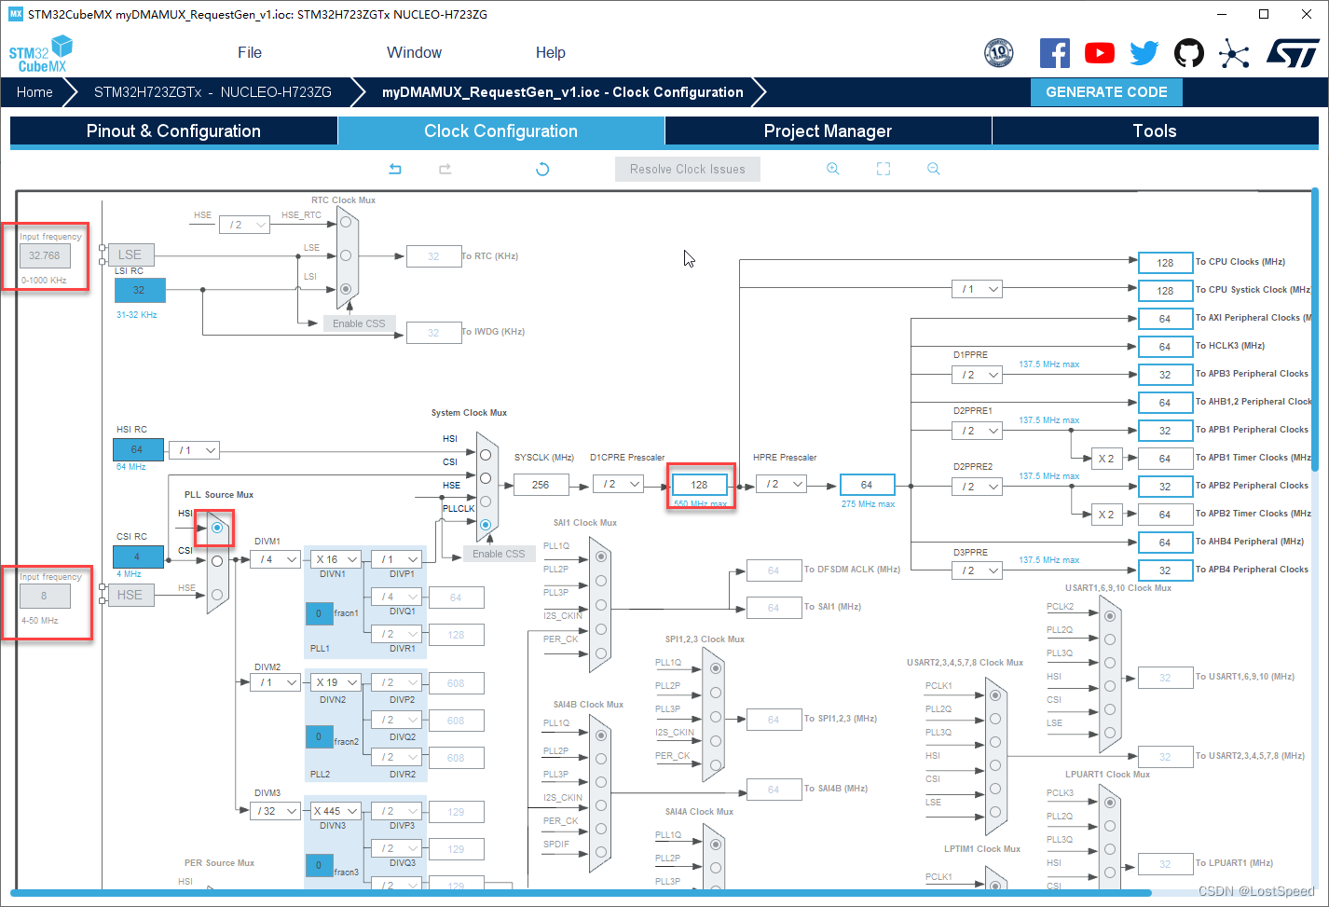The height and width of the screenshot is (907, 1329).
Task: Open the D1CPRE Prescaler /2 dropdown
Action: tap(619, 485)
